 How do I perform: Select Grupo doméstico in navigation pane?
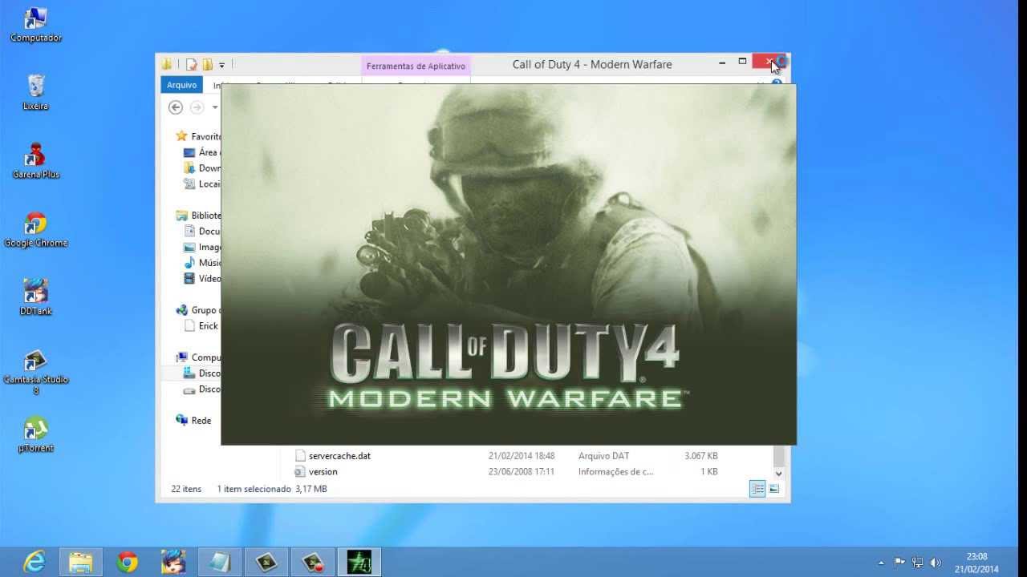point(198,310)
